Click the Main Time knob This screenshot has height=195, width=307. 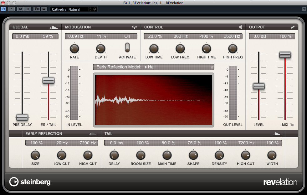(167, 155)
